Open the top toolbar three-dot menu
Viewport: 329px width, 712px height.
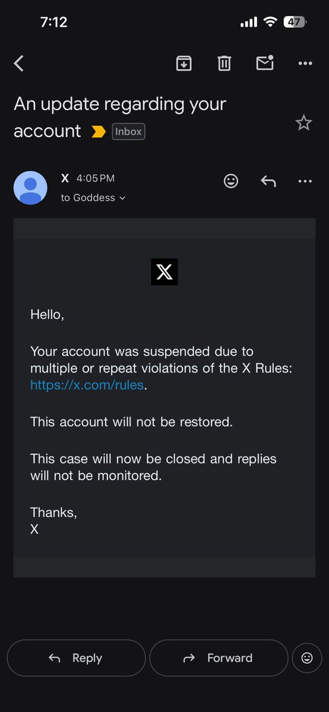(x=305, y=63)
